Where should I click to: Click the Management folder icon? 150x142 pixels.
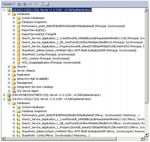[14, 83]
